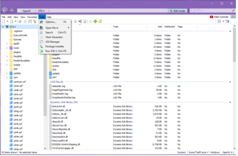Toggle Edit mode button
The height and width of the screenshot is (156, 238).
coord(178,11)
